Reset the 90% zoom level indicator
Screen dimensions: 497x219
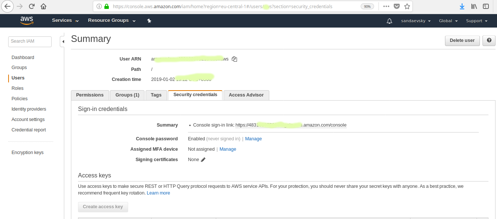tap(367, 6)
